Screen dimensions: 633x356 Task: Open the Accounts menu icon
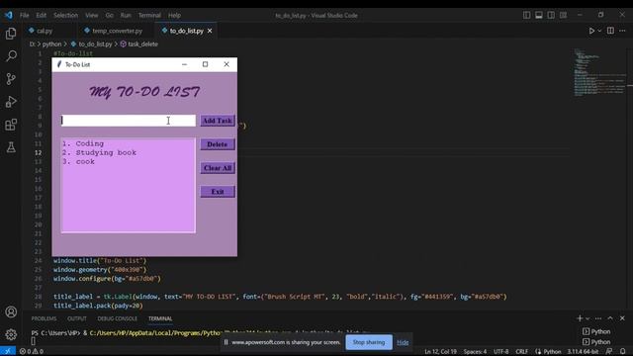[x=11, y=311]
